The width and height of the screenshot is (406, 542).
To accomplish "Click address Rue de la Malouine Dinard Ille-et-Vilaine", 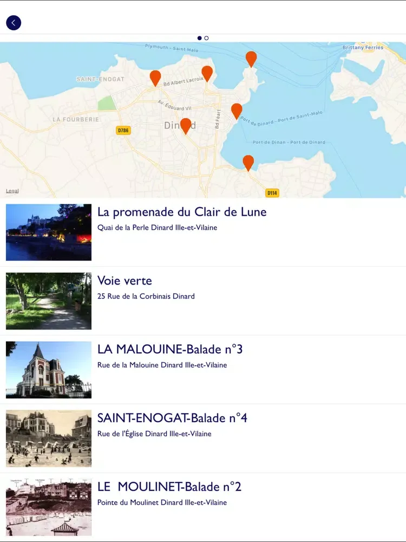I will pyautogui.click(x=162, y=365).
